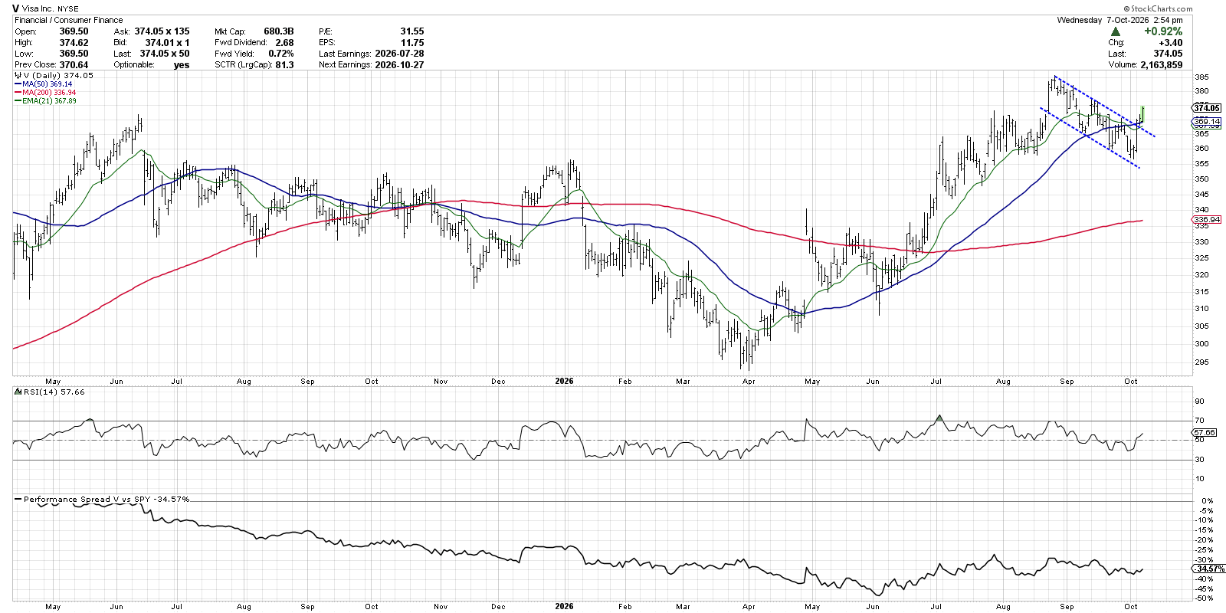The image size is (1226, 613).
Task: Click the Visa Inc. company name
Action: [38, 9]
